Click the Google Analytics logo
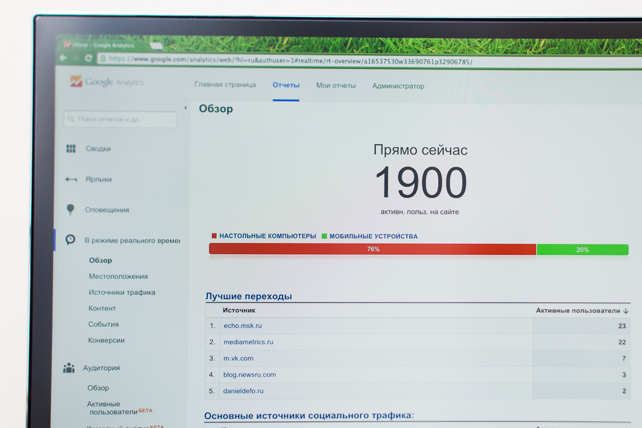Viewport: 642px width, 428px height. point(107,82)
